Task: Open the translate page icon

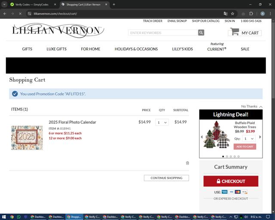Action: coord(226,13)
